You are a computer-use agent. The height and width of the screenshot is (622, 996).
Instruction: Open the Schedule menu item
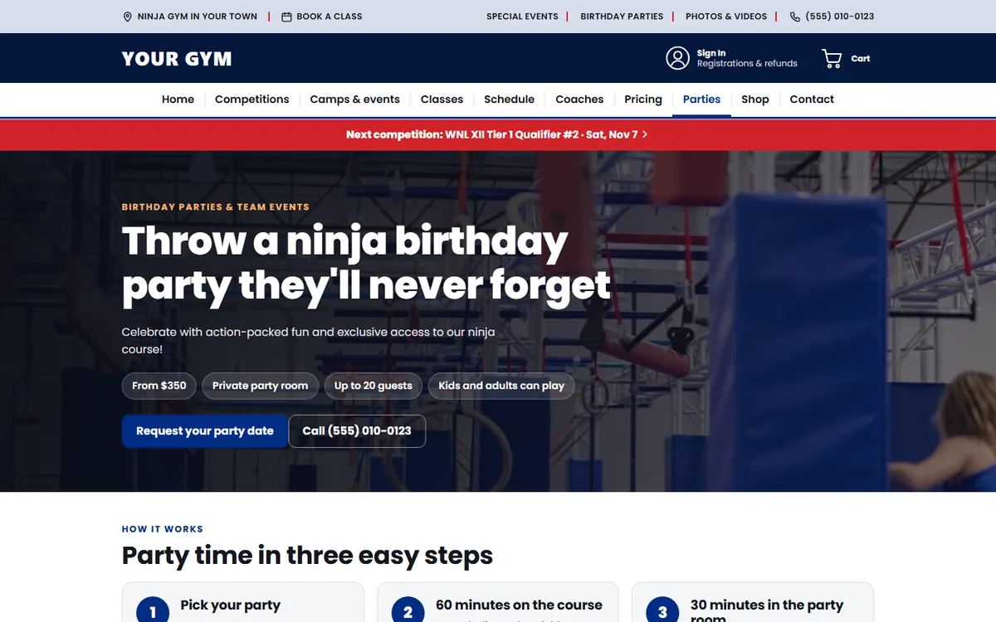pos(510,100)
